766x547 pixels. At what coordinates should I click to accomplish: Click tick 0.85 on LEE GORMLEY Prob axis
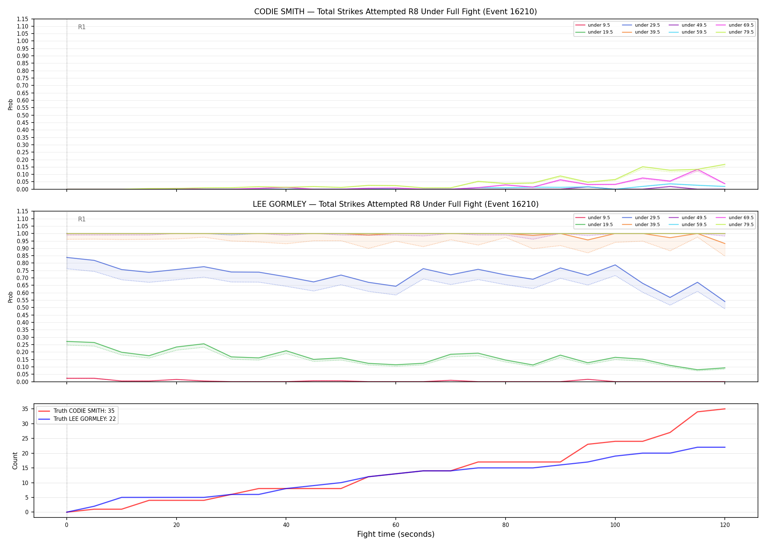point(23,256)
